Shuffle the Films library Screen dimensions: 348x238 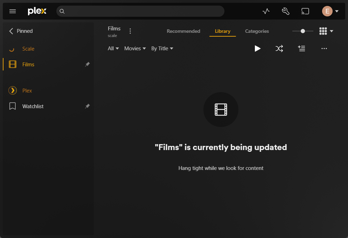(x=279, y=49)
